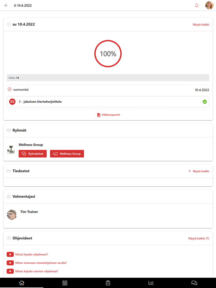Viewport: 216px width, 288px height.
Task: Click Näytä kaikki for weekly schedule
Action: point(201,24)
